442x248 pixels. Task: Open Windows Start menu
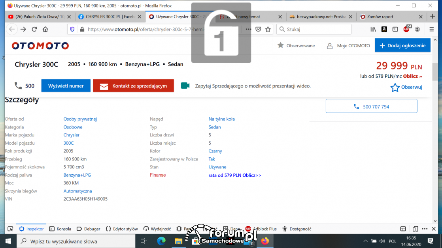pos(8,241)
